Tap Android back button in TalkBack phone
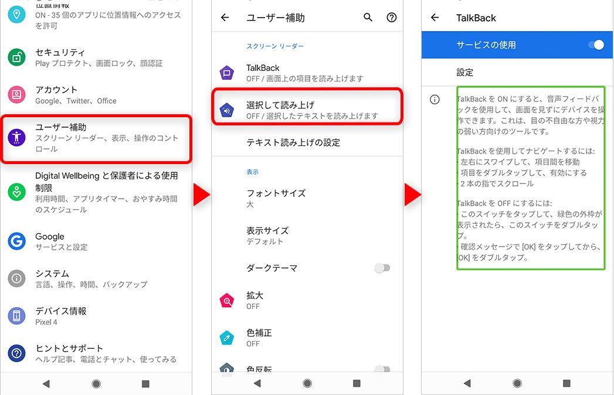The width and height of the screenshot is (614, 395). [x=467, y=383]
